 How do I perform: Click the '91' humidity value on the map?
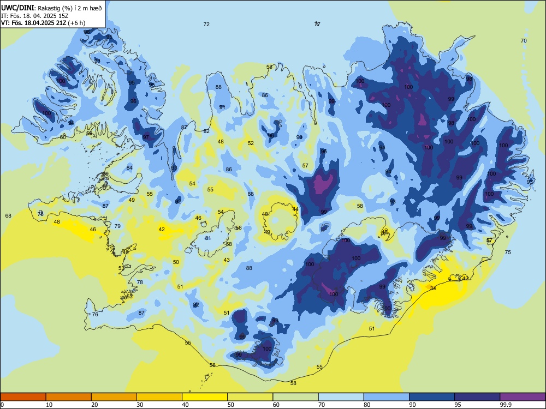tap(222, 107)
